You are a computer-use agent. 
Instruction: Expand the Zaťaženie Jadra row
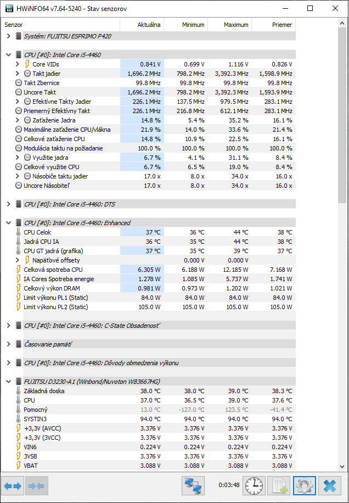18,120
